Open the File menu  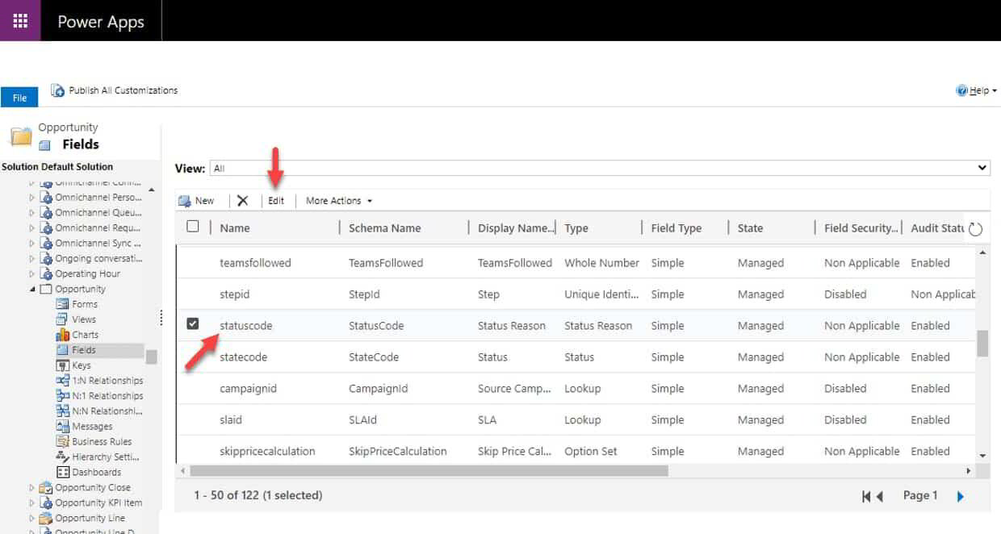(19, 97)
